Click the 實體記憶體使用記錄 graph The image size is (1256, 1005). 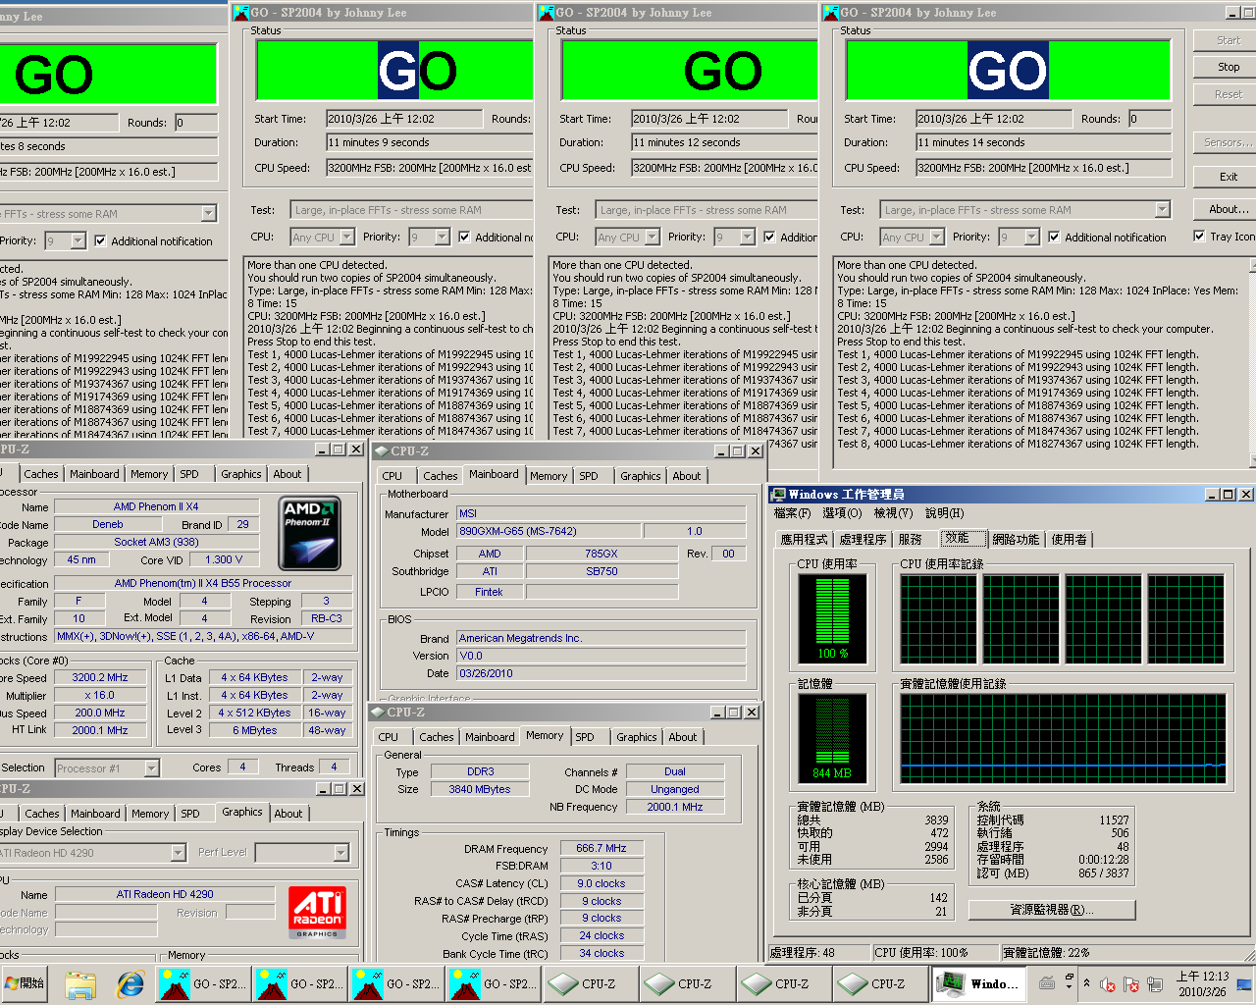[1063, 738]
